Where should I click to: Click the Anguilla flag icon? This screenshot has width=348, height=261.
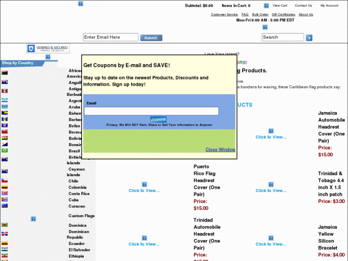pos(5,82)
